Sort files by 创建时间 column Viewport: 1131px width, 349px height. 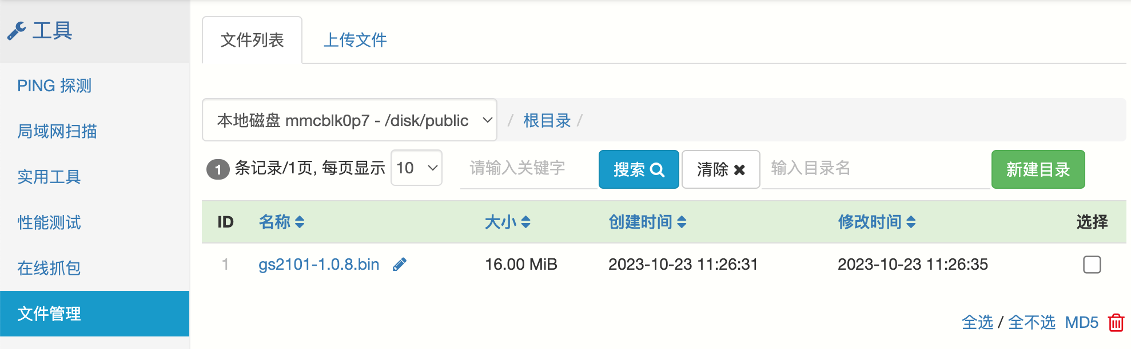(x=647, y=222)
